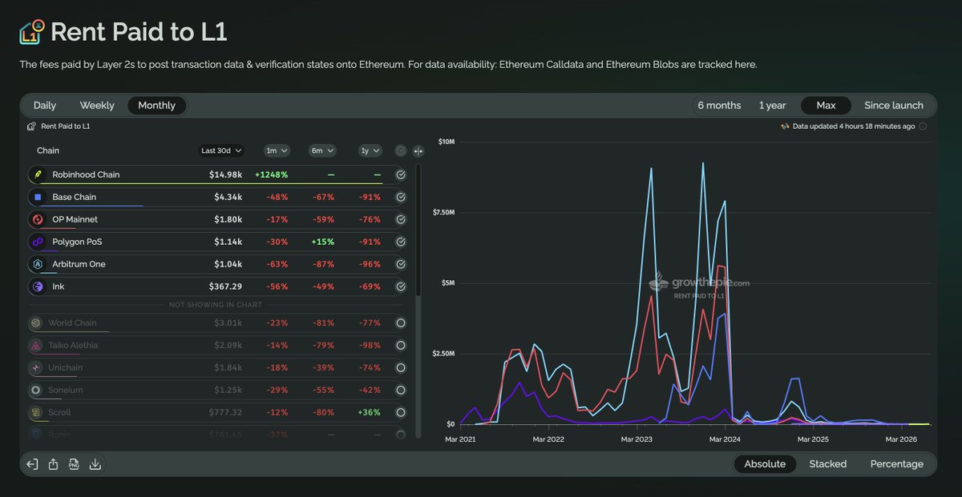
Task: Set timespan to 6 months
Action: point(719,106)
